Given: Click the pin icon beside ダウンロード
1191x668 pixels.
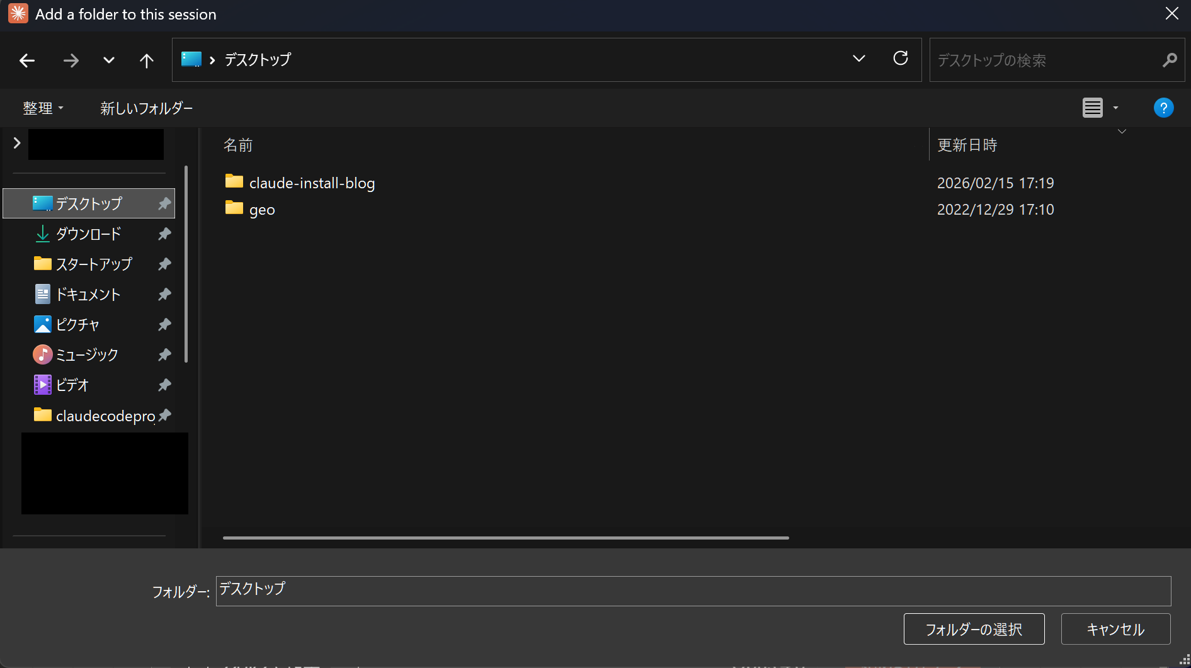Looking at the screenshot, I should coord(164,234).
